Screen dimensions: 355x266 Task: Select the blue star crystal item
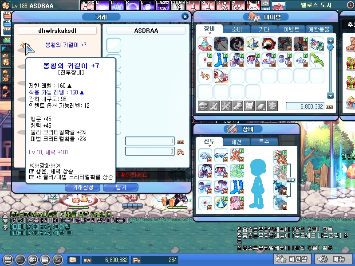pyautogui.click(x=253, y=44)
